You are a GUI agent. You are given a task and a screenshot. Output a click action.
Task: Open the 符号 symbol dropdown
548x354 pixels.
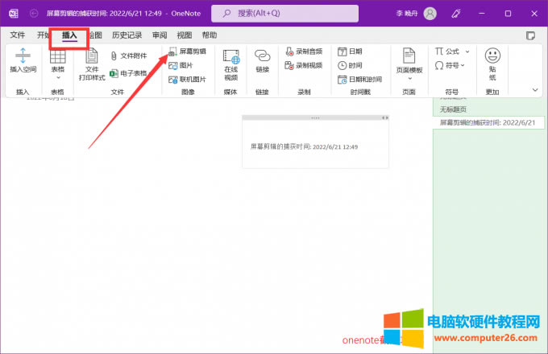(450, 65)
